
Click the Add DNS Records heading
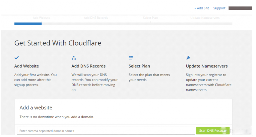pos(88,66)
